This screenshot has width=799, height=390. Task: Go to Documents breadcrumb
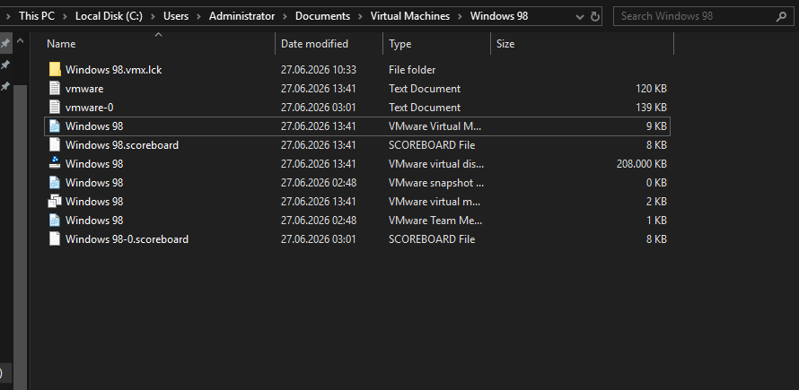(x=322, y=16)
